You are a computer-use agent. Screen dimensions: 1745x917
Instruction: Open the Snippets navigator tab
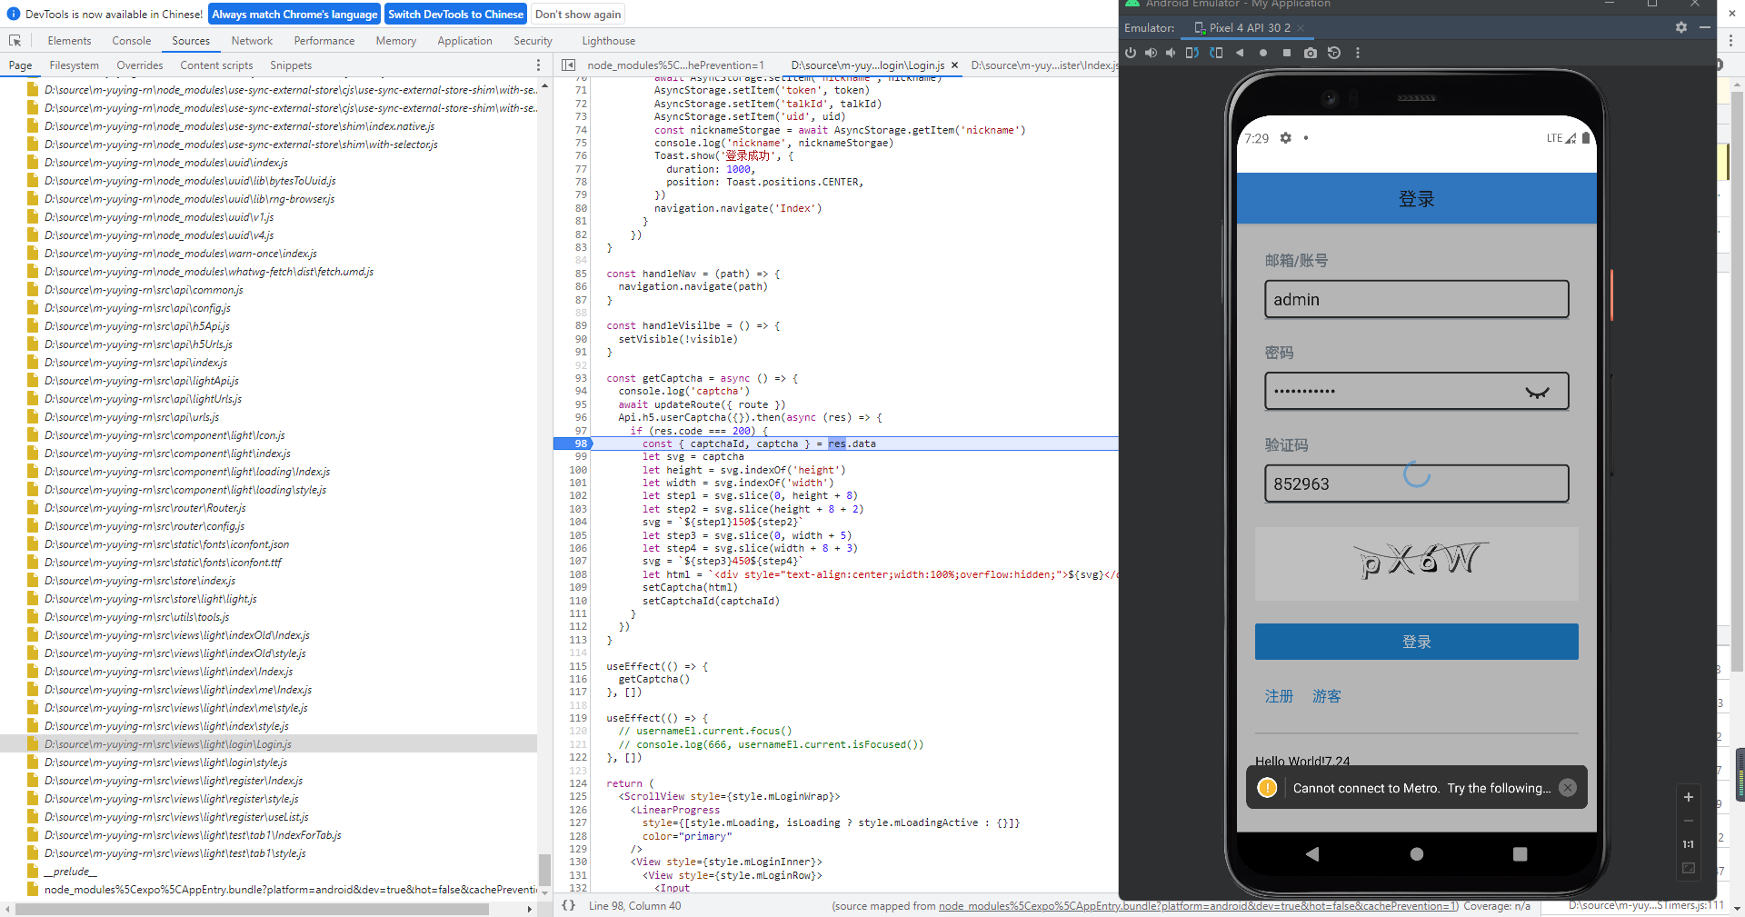click(291, 65)
